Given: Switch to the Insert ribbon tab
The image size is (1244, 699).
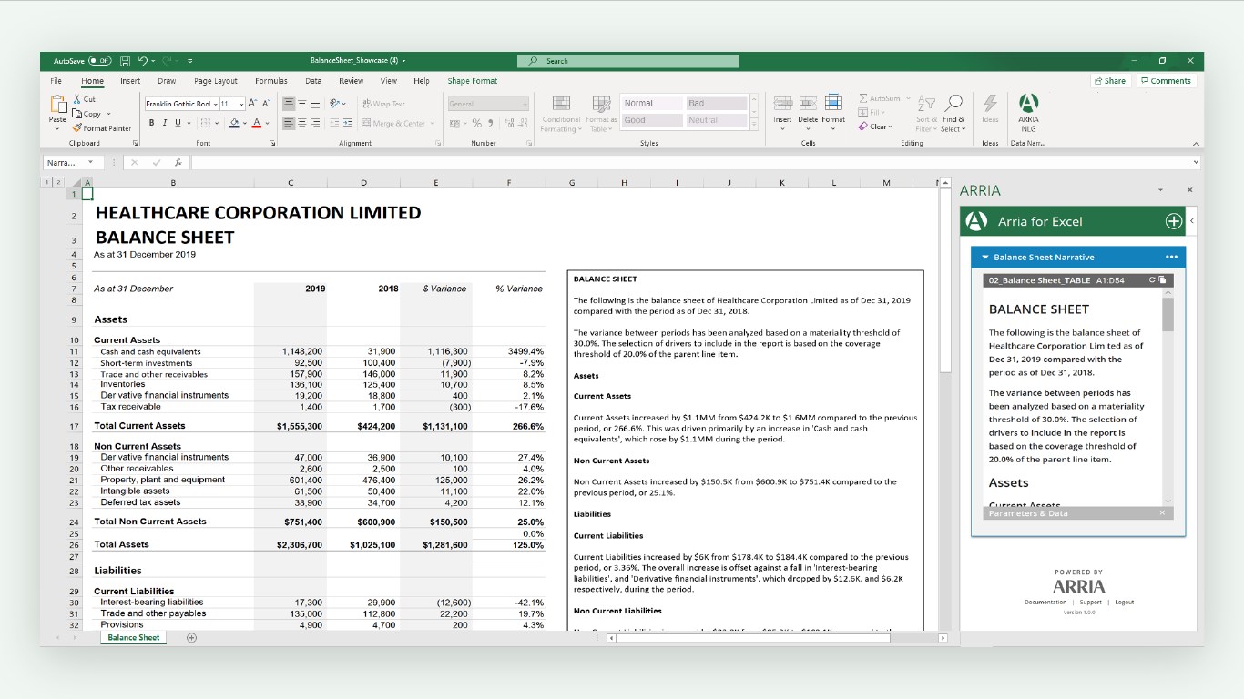Looking at the screenshot, I should [130, 81].
